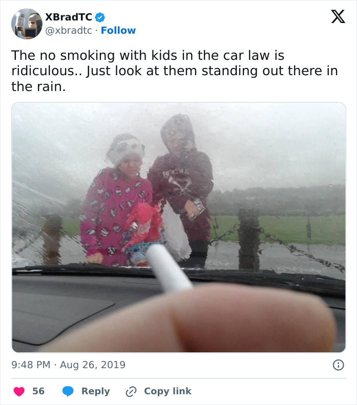Click the X logo icon
This screenshot has height=405, width=357.
[x=338, y=17]
